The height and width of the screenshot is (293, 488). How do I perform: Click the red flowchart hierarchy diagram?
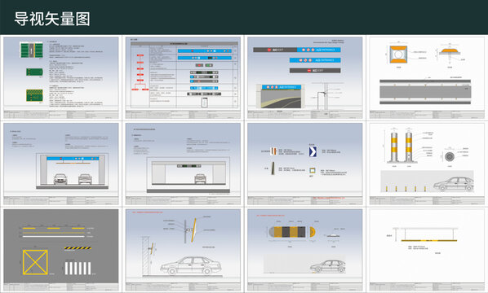(x=140, y=72)
